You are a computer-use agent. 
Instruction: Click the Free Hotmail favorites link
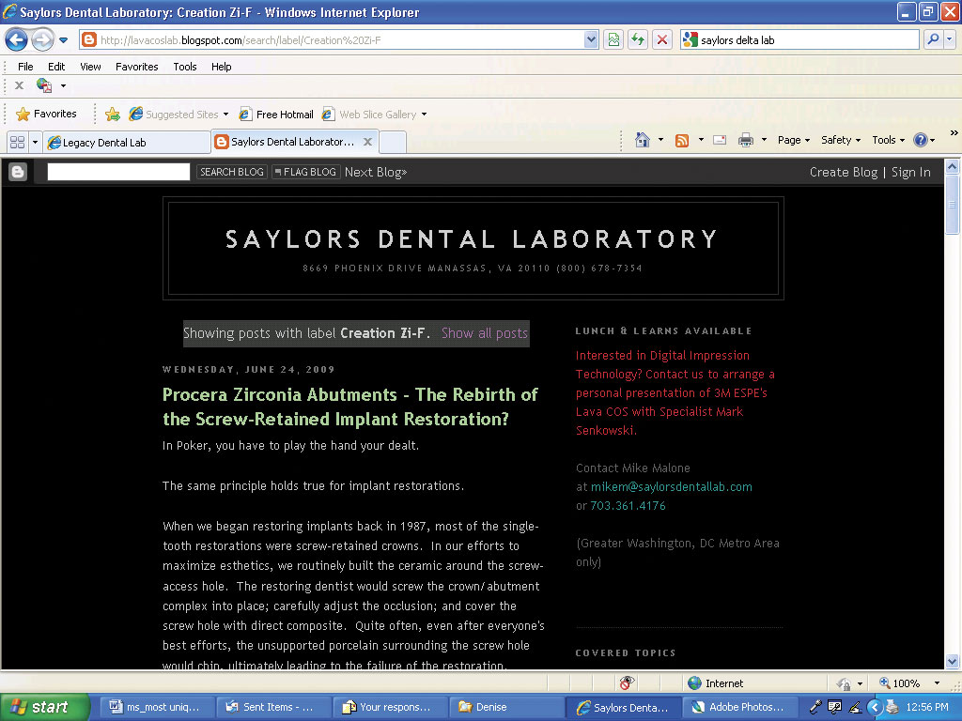click(276, 114)
